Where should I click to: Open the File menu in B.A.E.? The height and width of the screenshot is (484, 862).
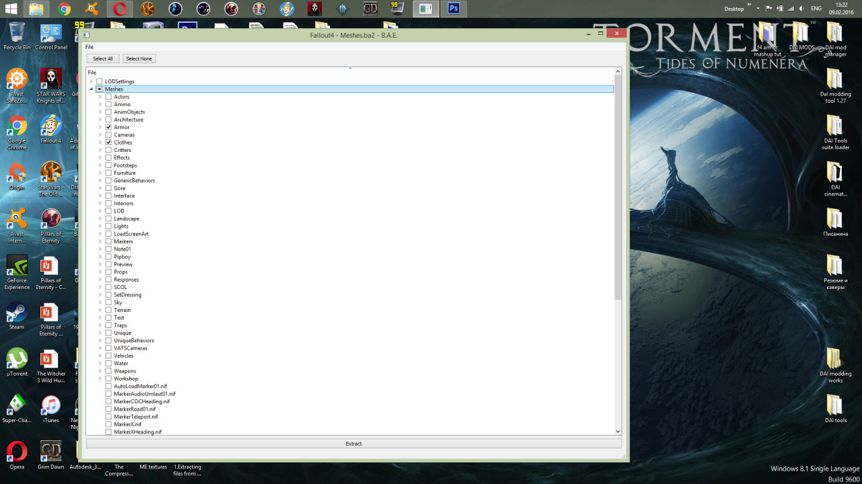point(89,47)
